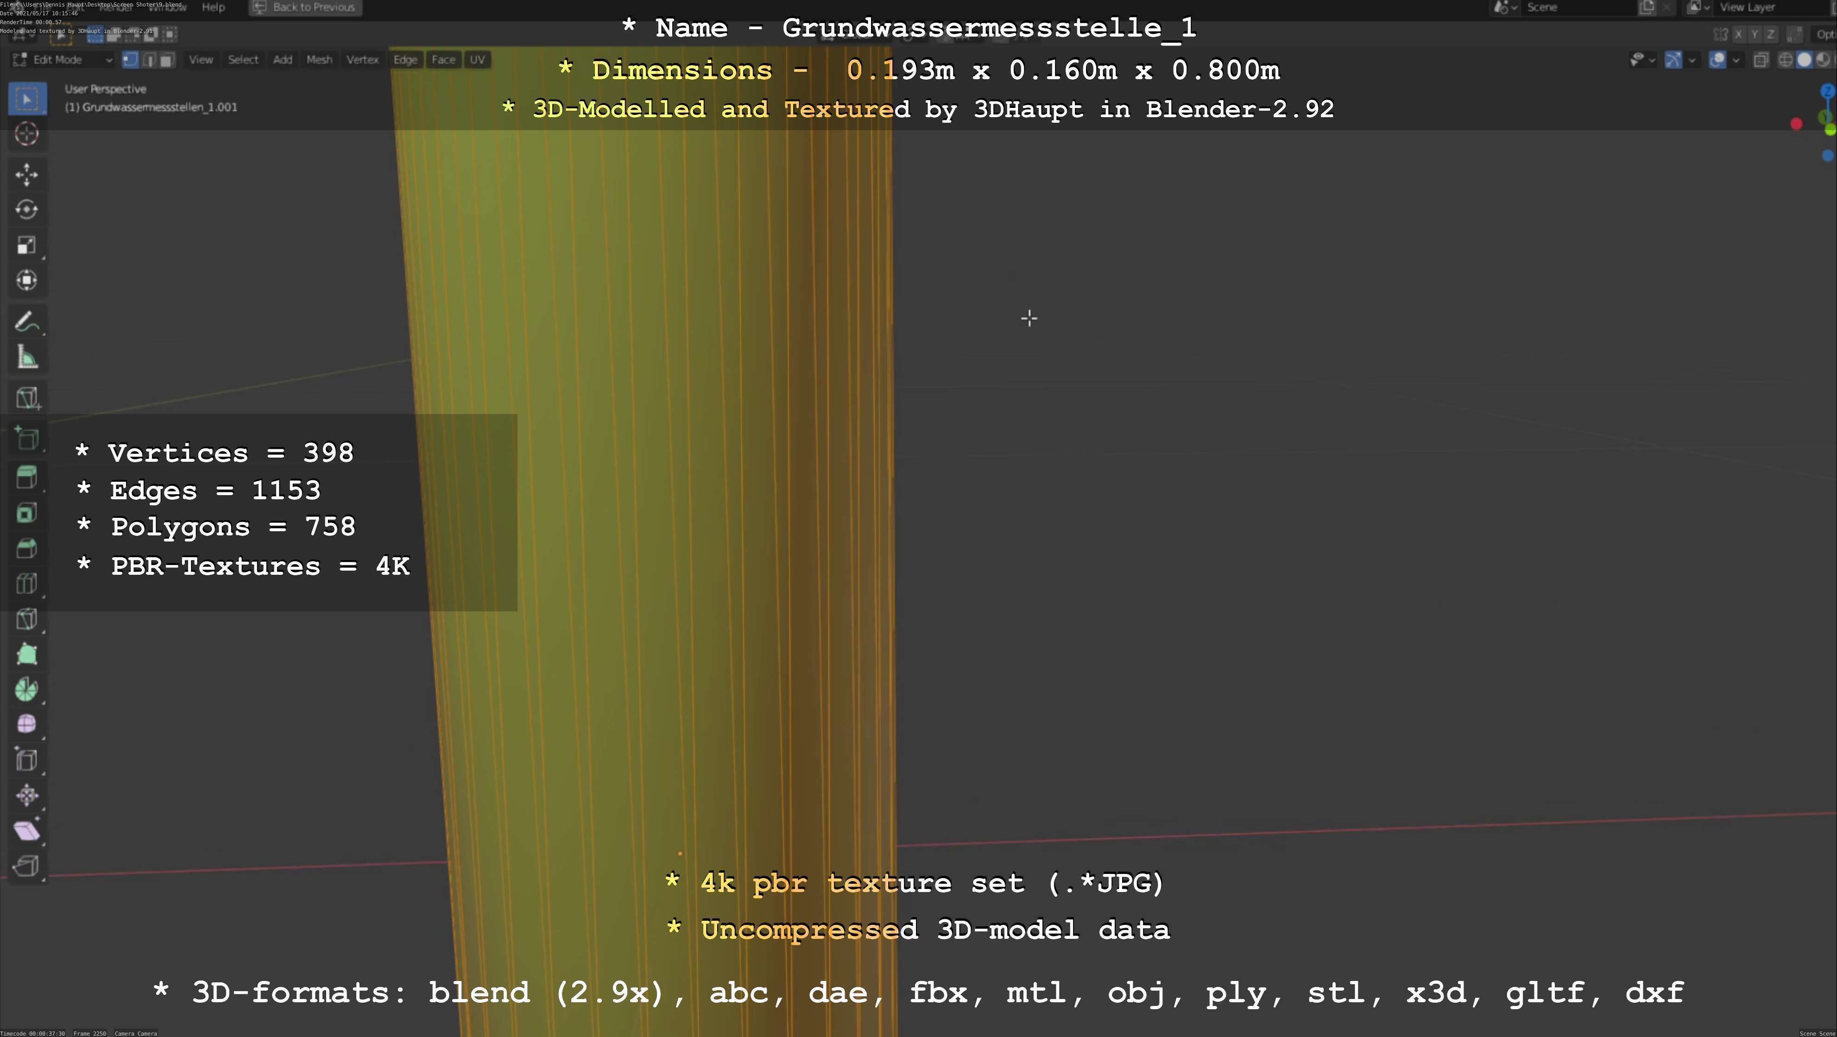Click the red X axis gizmo dot
The height and width of the screenshot is (1037, 1837).
click(x=1796, y=124)
